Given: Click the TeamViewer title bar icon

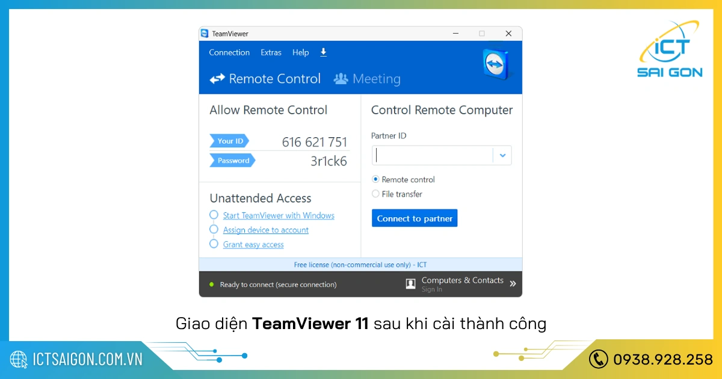Looking at the screenshot, I should tap(205, 34).
